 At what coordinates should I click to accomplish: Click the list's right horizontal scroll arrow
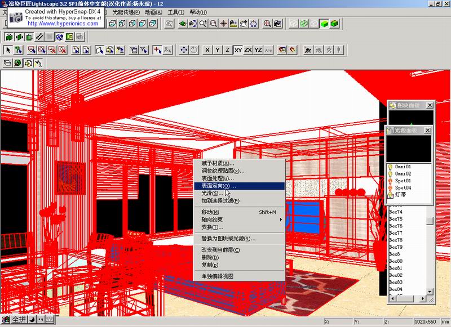pyautogui.click(x=422, y=299)
